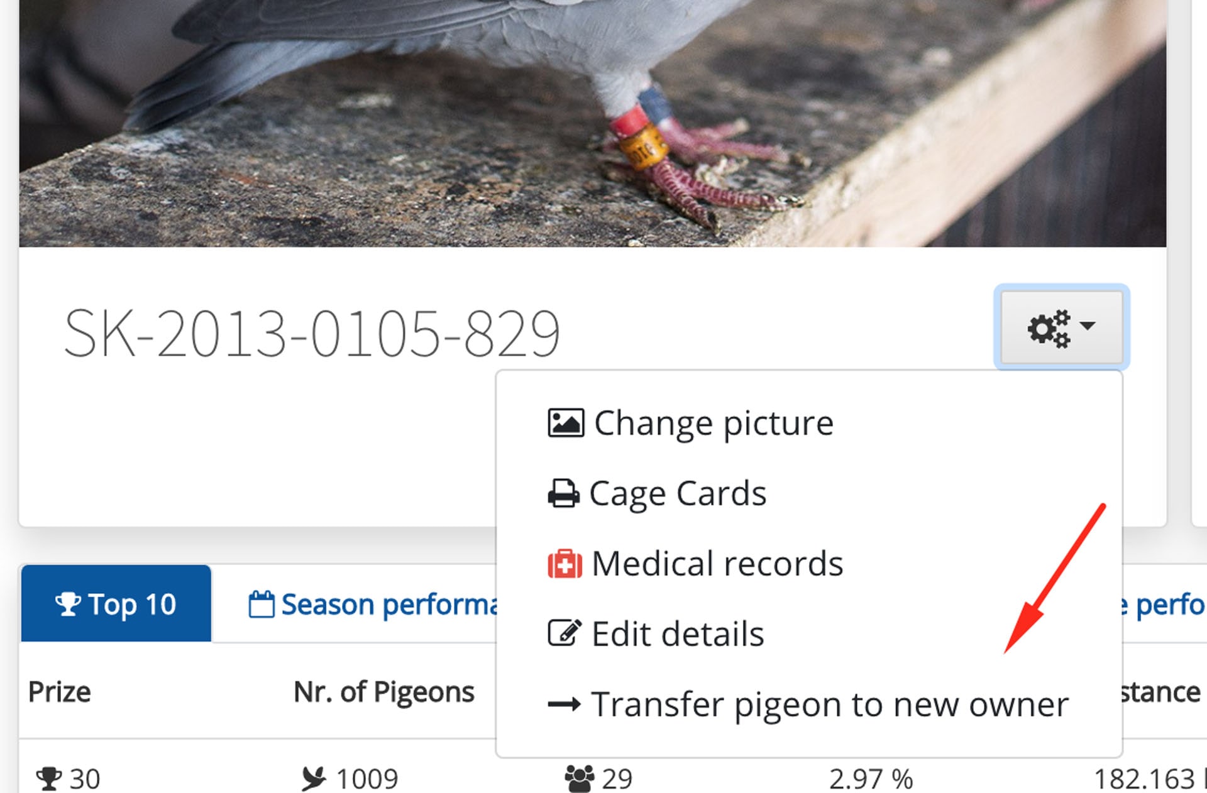The width and height of the screenshot is (1207, 793).
Task: Click the caret arrow beside the gears
Action: coord(1088,325)
